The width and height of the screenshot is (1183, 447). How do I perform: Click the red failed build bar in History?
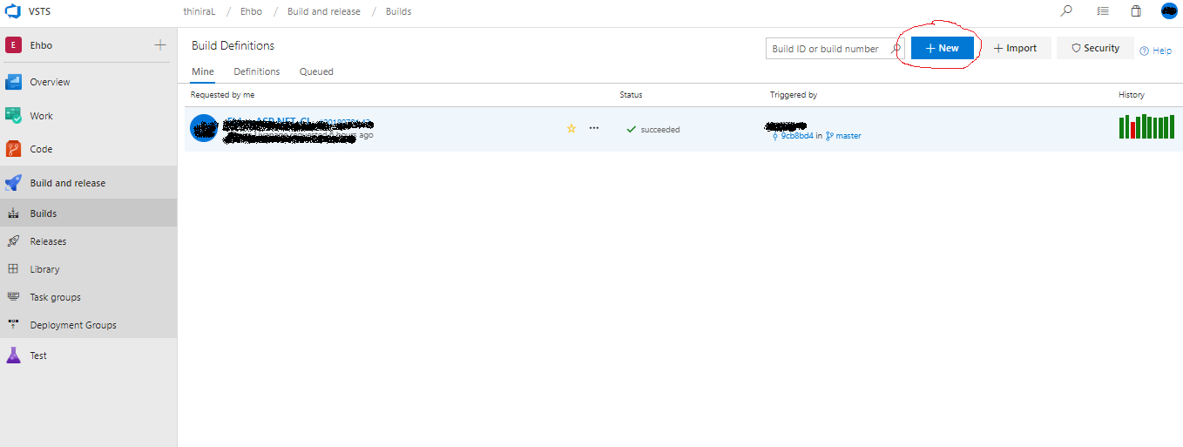pyautogui.click(x=1132, y=130)
